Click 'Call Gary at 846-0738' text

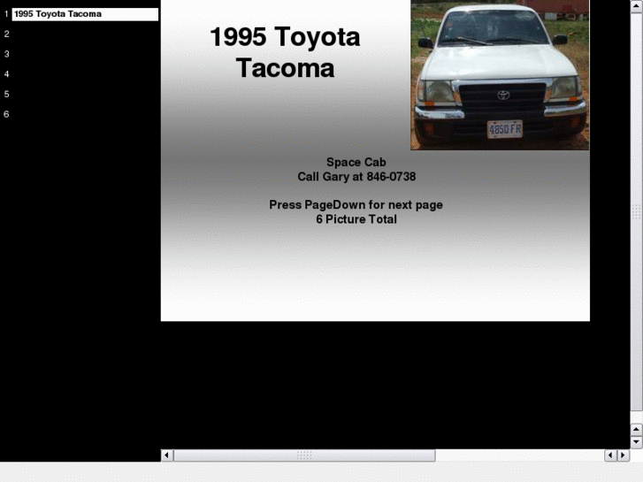click(356, 177)
